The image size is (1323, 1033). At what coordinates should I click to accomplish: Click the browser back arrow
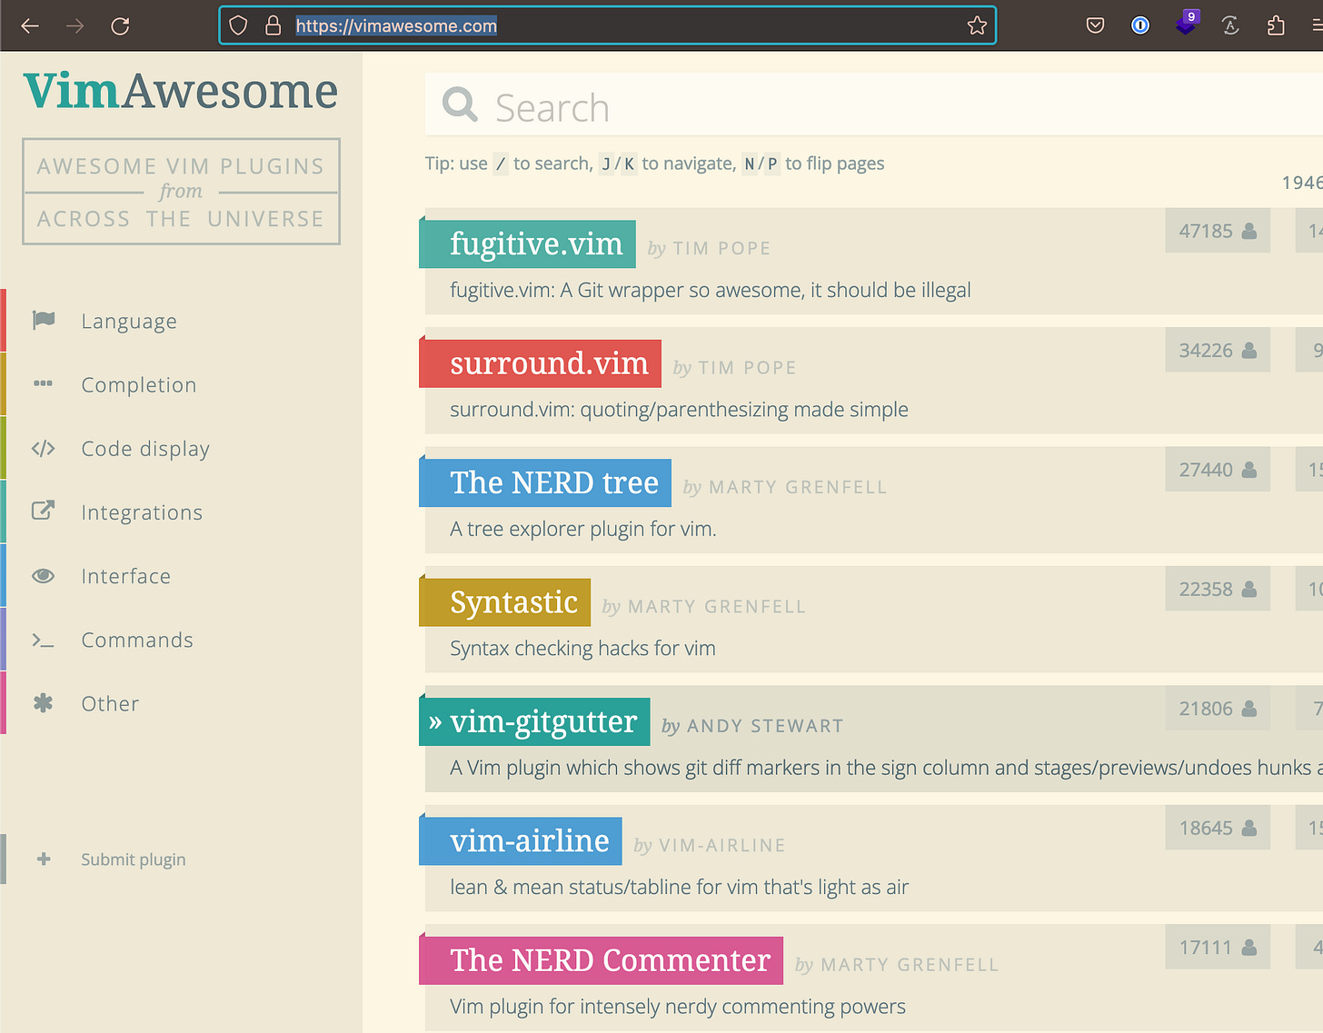pos(30,25)
